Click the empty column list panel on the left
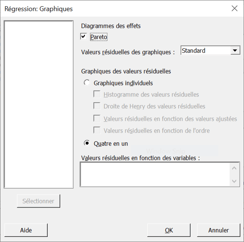 (39, 104)
